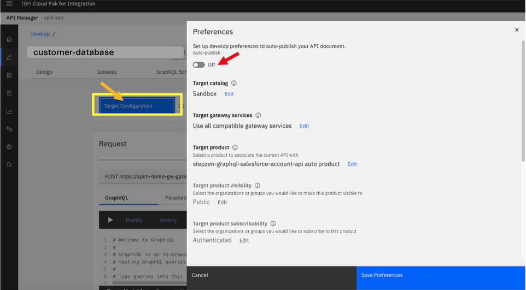
Task: Edit the Public product visibility
Action: (x=222, y=203)
